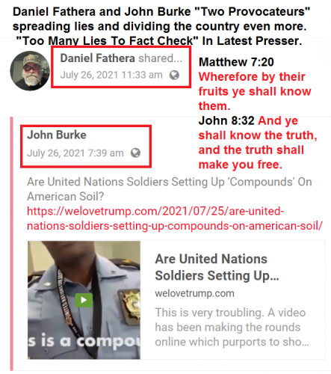Screen dimensions: 331x374
Task: Click Daniel Fathera's profile picture
Action: tap(30, 71)
